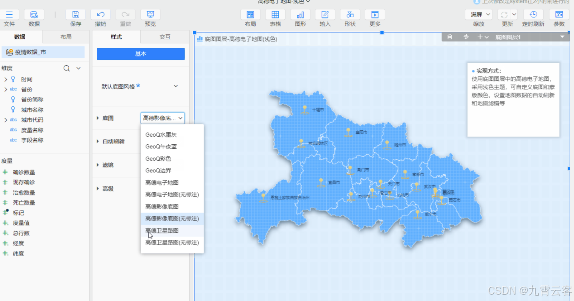574x301 pixels.
Task: Insert a 表格 table component
Action: point(275,15)
